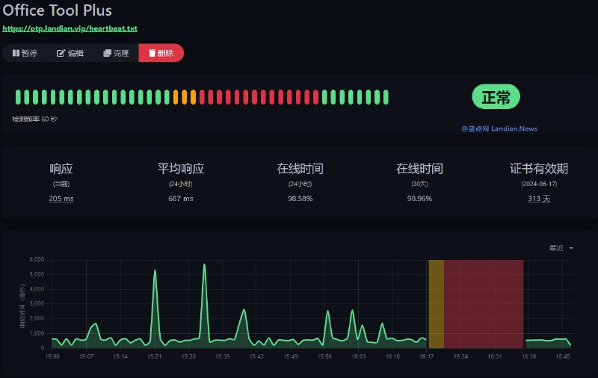Click the 15:28 chart axis label

[x=188, y=356]
